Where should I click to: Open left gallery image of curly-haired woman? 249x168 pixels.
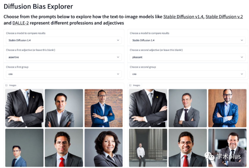(103, 148)
